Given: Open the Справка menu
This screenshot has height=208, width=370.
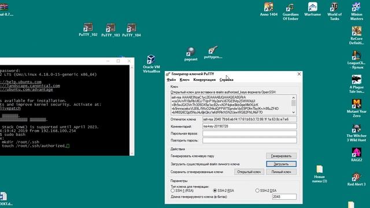Looking at the screenshot, I should (x=226, y=80).
